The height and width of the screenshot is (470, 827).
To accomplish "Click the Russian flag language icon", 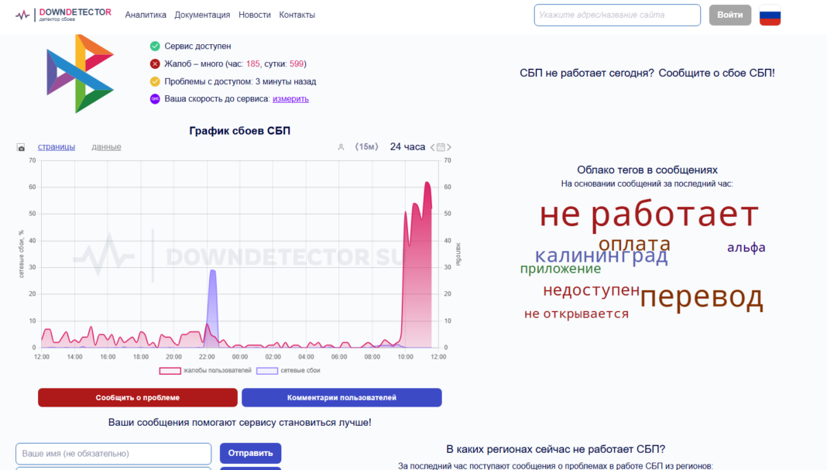I will (770, 15).
